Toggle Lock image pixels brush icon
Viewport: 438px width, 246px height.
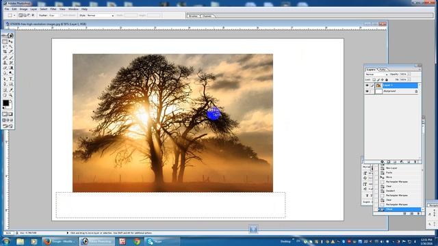click(378, 80)
